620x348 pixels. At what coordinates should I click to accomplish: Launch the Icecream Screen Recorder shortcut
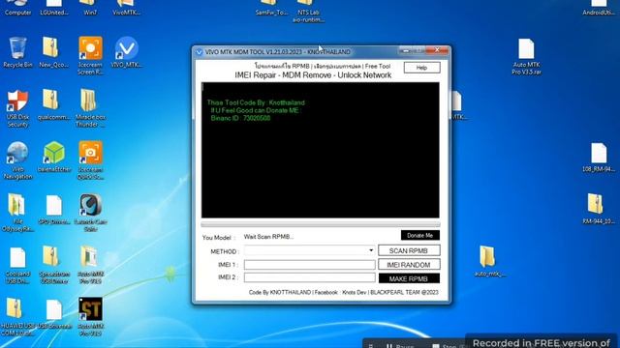click(x=90, y=48)
